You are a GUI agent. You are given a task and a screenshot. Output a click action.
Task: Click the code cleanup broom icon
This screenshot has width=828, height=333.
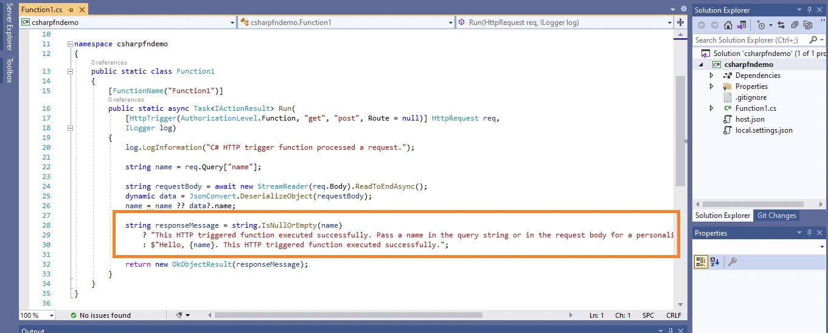click(x=179, y=315)
